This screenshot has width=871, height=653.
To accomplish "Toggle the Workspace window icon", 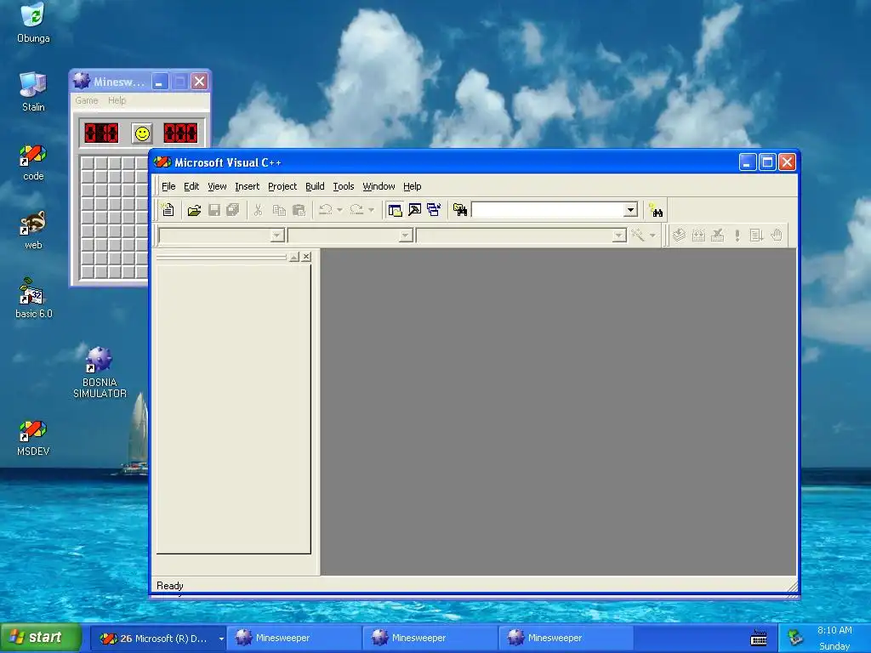I will [395, 210].
